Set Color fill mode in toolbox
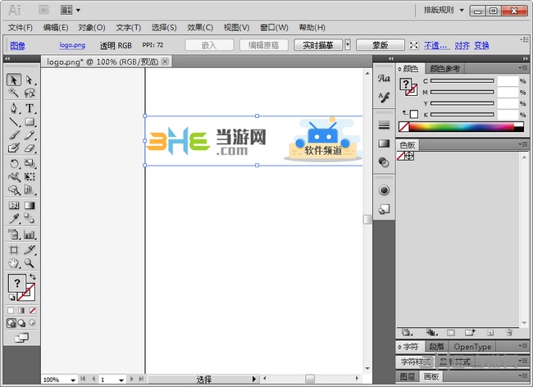 pos(11,311)
